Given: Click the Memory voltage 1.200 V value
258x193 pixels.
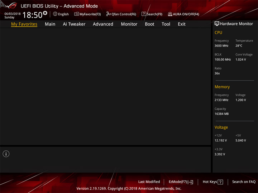Looking at the screenshot, I should [x=241, y=100].
